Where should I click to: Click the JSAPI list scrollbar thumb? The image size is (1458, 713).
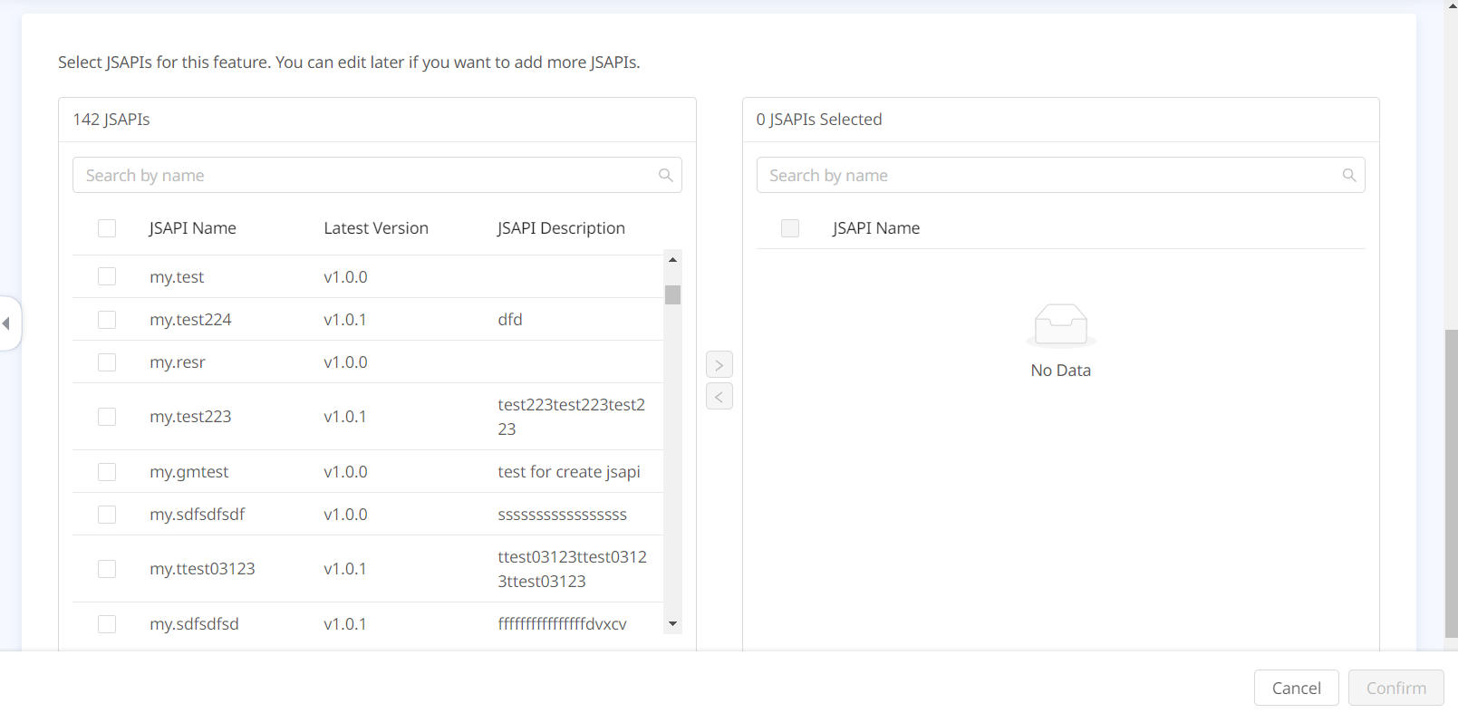672,295
